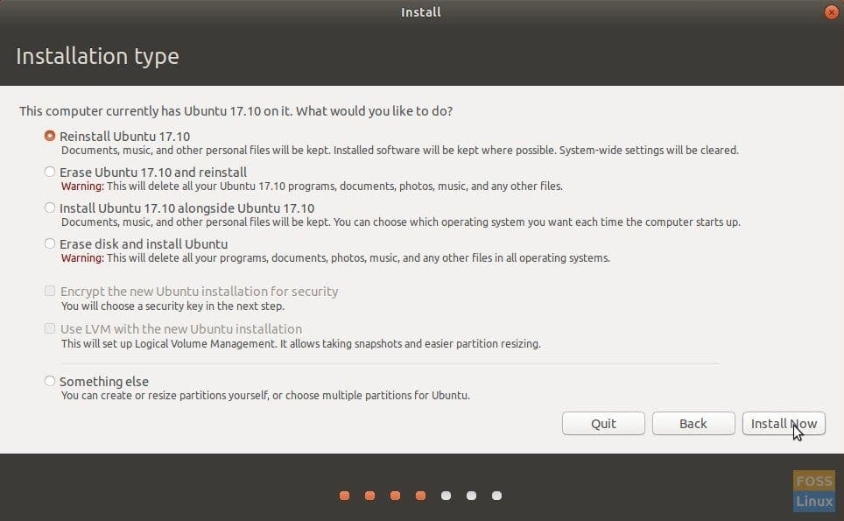
Task: Click the warning about deleting Ubuntu 17.10 programs
Action: tap(312, 187)
